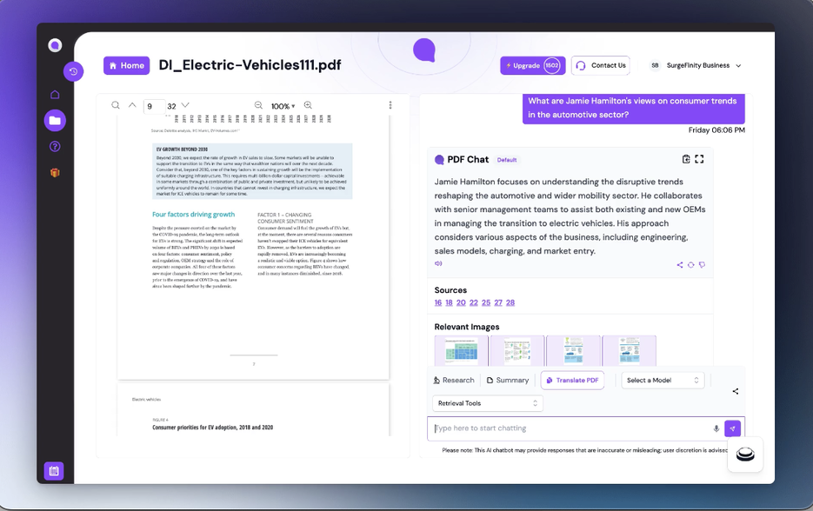
Task: Open the folder icon in the left sidebar
Action: coord(55,120)
